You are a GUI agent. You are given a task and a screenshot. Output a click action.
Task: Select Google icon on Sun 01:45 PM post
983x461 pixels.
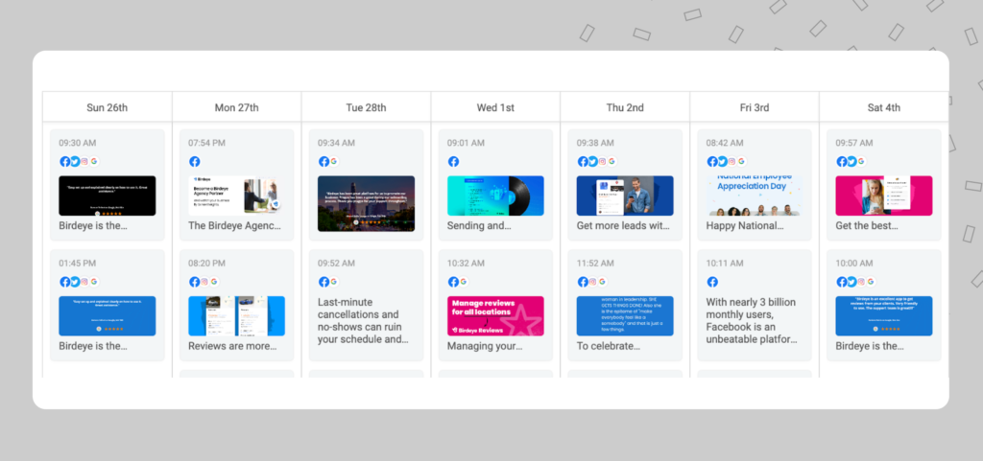[x=94, y=282]
